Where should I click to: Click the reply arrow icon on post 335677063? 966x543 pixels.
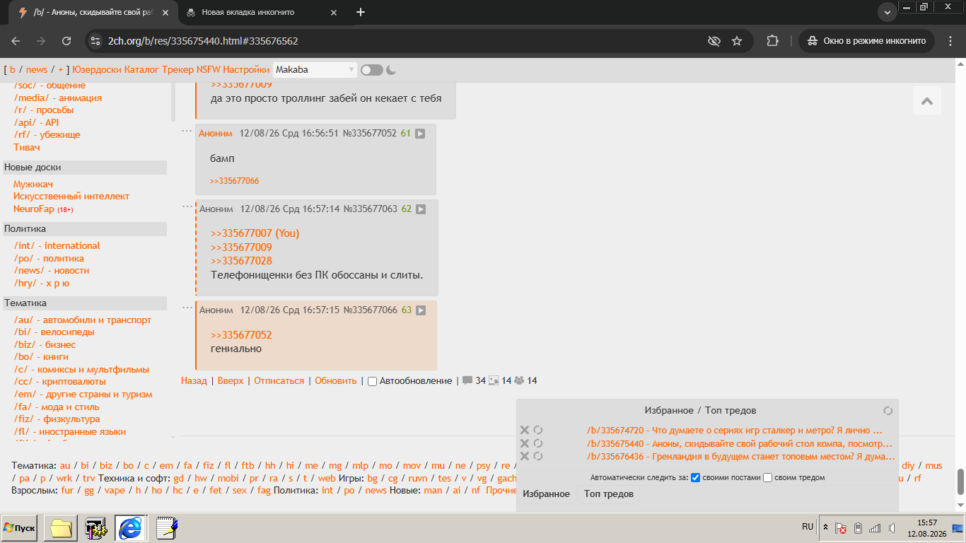click(x=421, y=209)
